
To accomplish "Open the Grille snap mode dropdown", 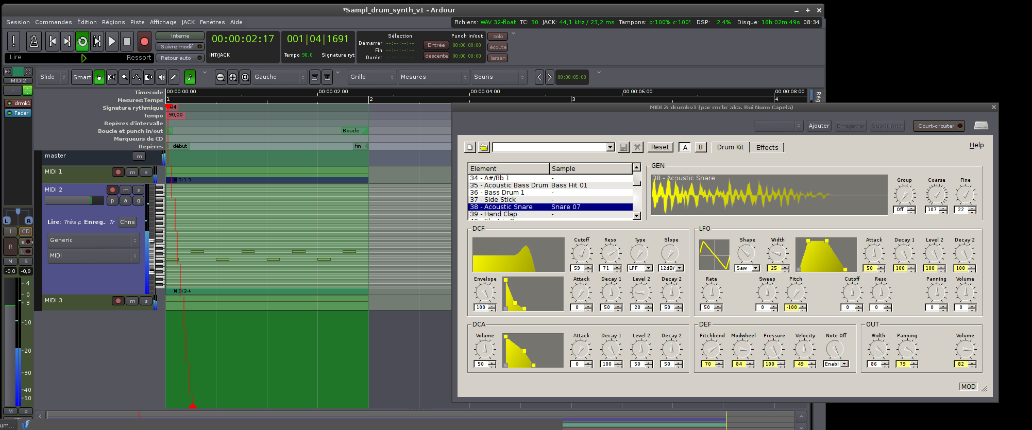I will click(x=371, y=77).
